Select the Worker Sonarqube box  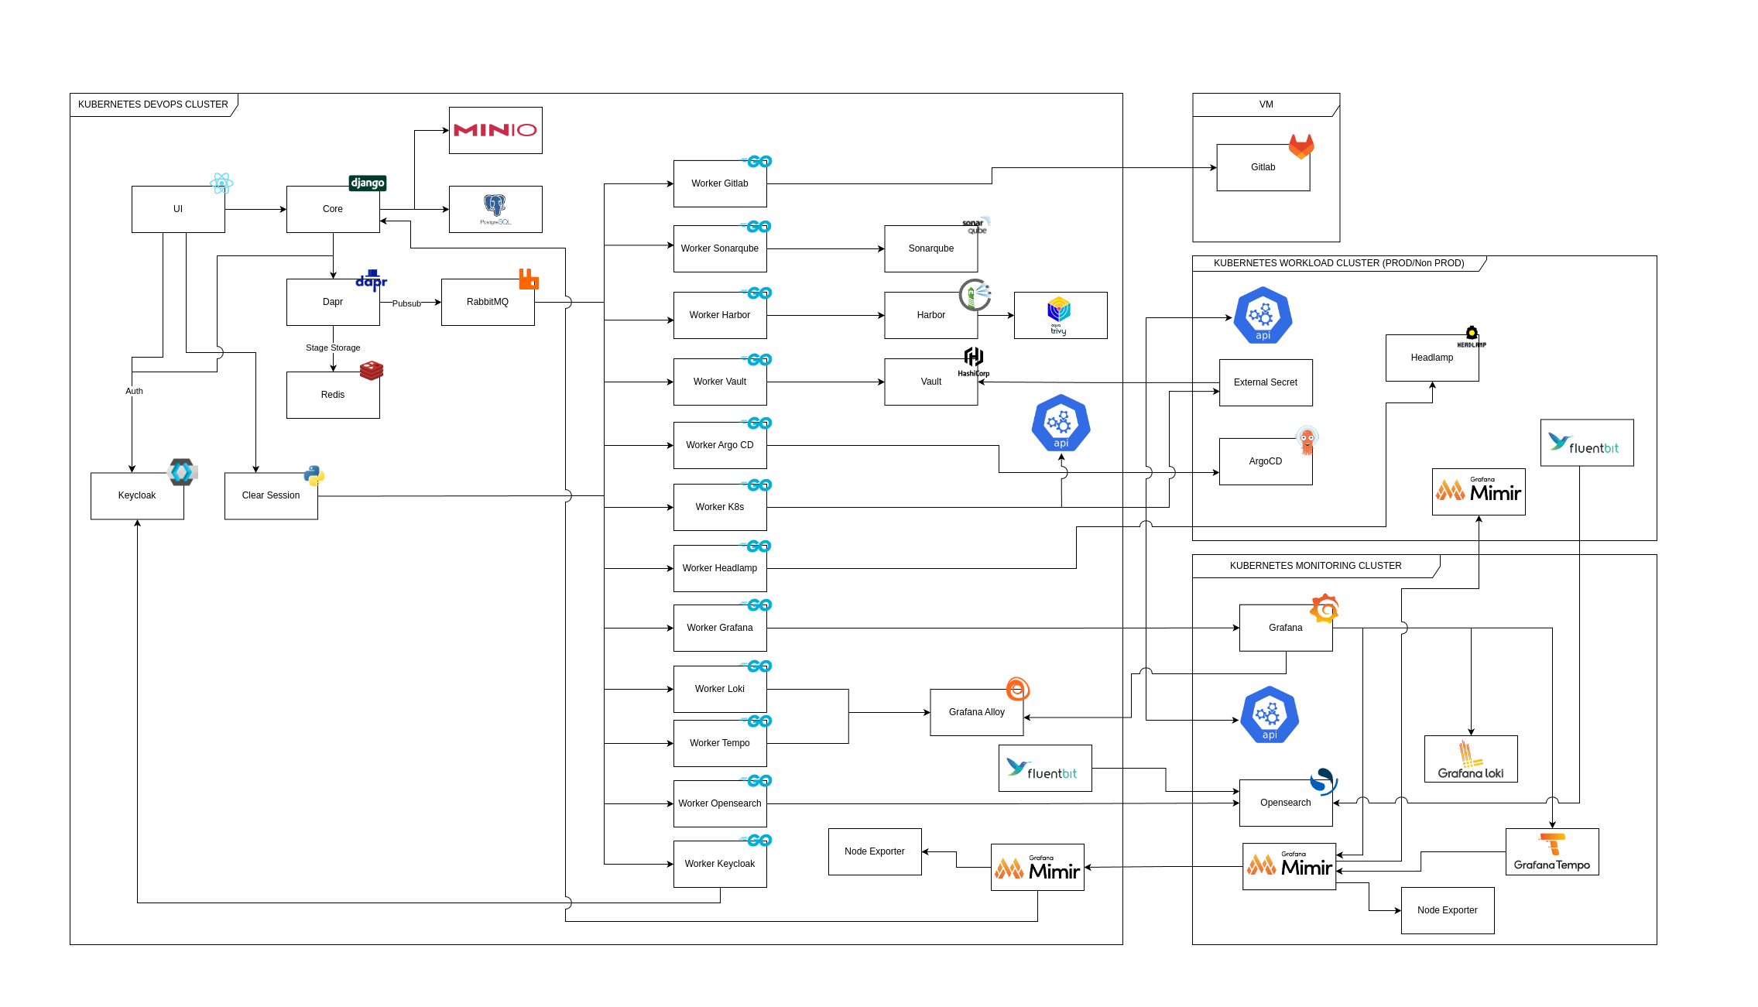click(x=720, y=248)
